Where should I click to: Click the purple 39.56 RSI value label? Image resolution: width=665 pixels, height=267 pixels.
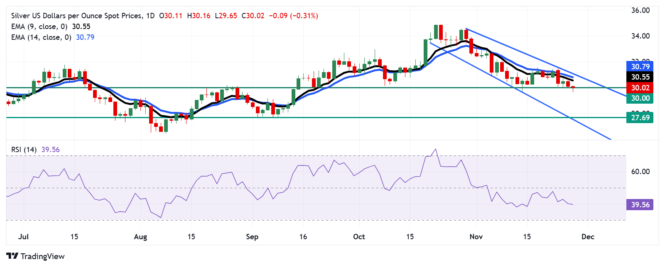(x=640, y=205)
